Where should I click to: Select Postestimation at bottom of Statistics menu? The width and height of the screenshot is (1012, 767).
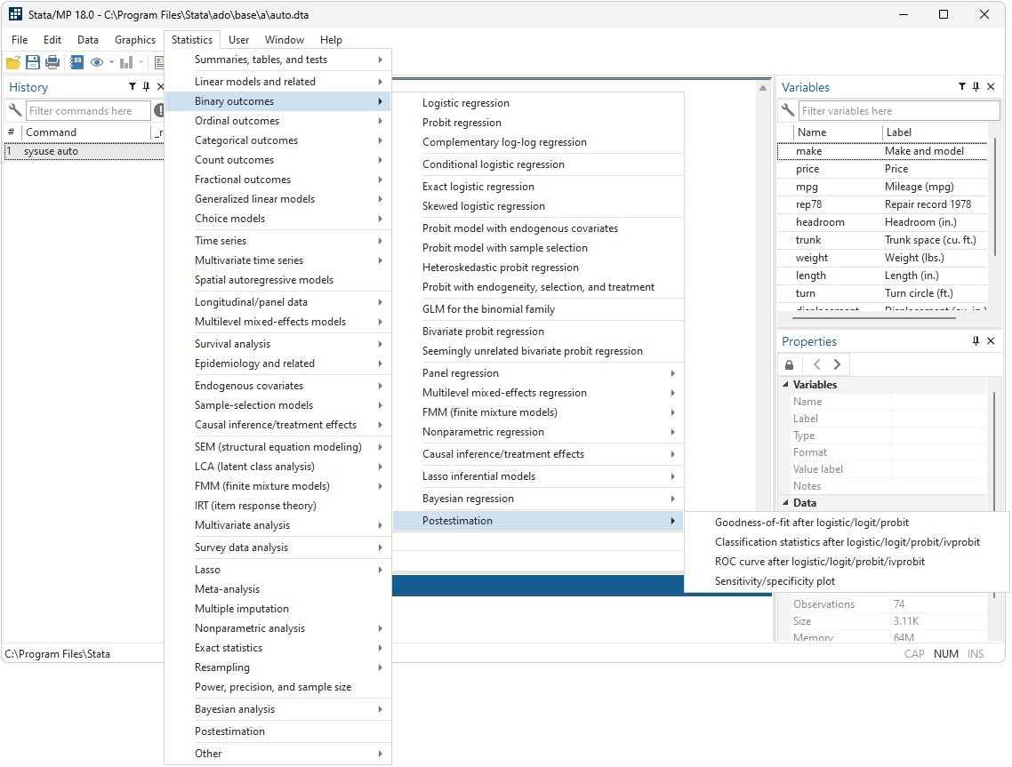(x=278, y=731)
